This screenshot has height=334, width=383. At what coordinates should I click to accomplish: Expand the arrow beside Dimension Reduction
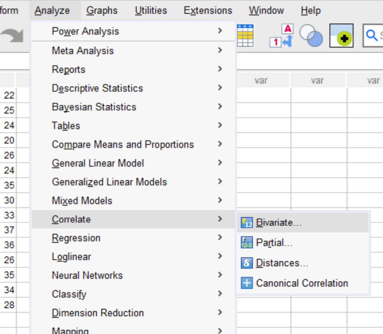point(220,312)
